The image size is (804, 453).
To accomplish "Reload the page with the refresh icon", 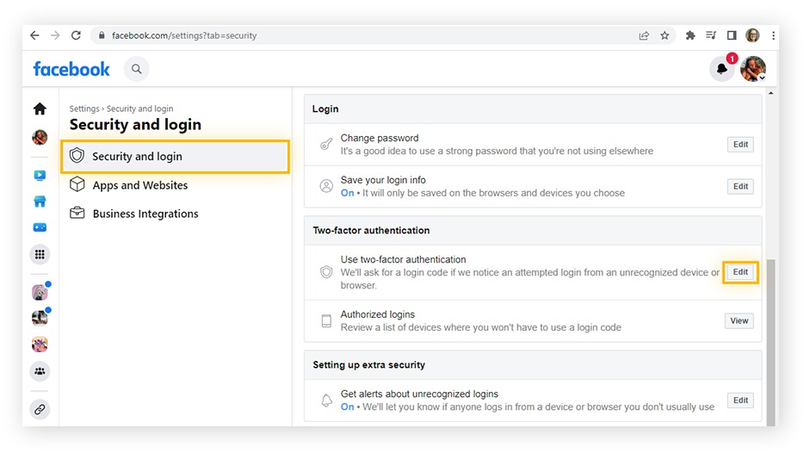I will 76,35.
